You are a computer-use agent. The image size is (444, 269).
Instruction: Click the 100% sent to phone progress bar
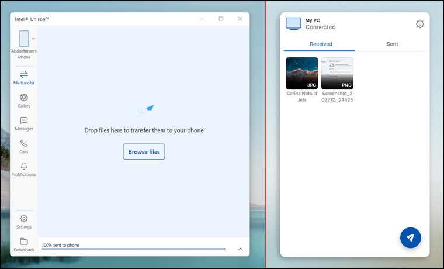[x=133, y=249]
